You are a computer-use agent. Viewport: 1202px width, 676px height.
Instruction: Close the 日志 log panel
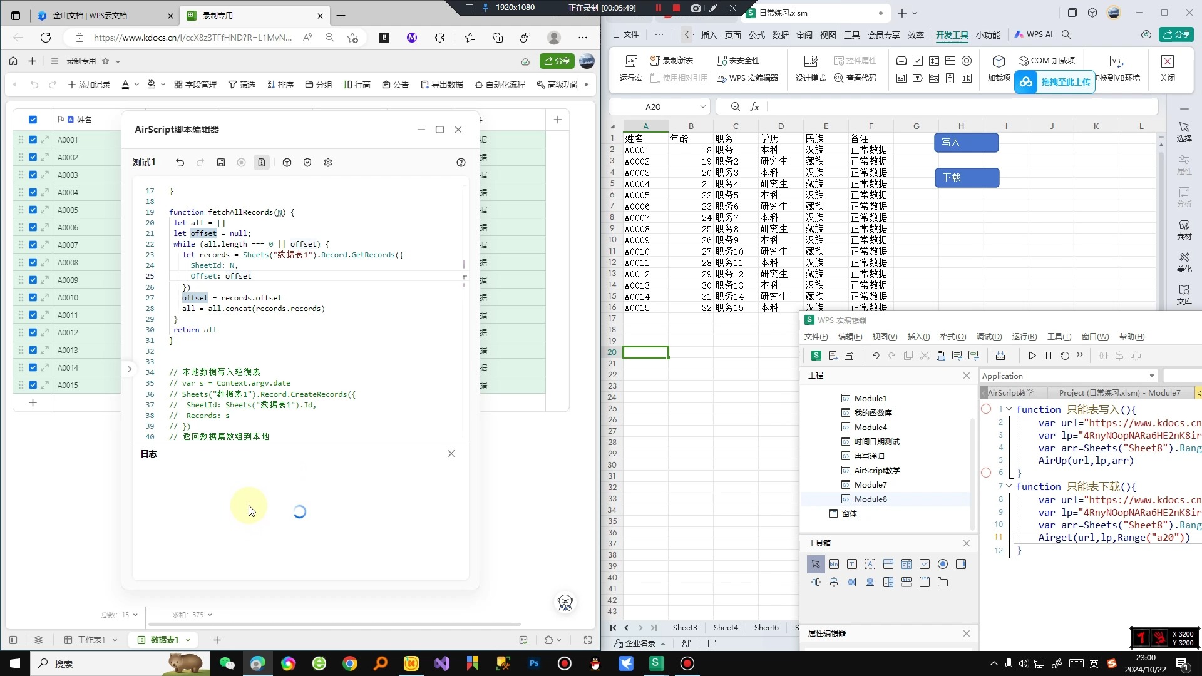451,454
